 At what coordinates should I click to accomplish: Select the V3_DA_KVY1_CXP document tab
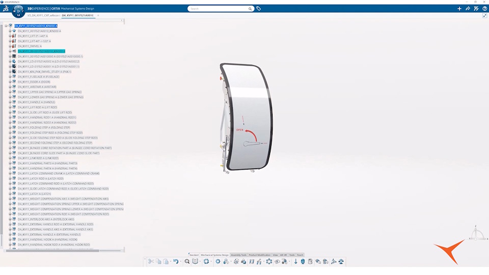43,15
